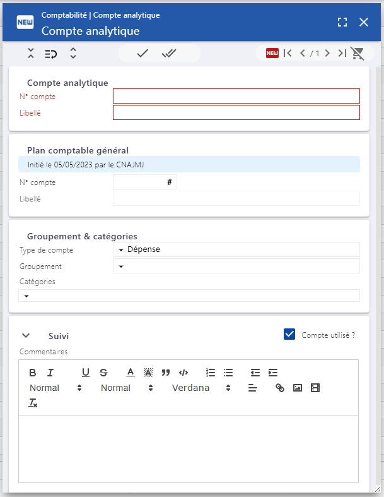384x497 pixels.
Task: Go to the next record
Action: pyautogui.click(x=327, y=53)
